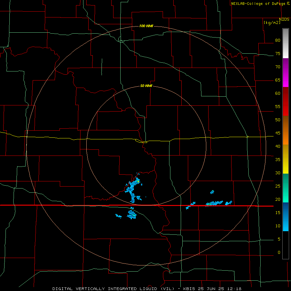Click the black bottom segment of color bar
This screenshot has width=291, height=291.
click(286, 245)
